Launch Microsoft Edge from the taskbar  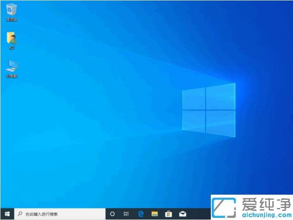pos(140,214)
